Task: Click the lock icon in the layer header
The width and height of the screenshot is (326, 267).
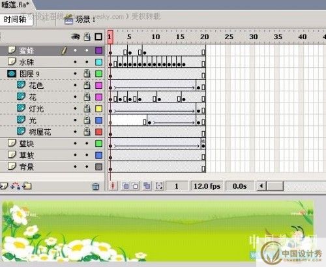Action: pos(87,37)
